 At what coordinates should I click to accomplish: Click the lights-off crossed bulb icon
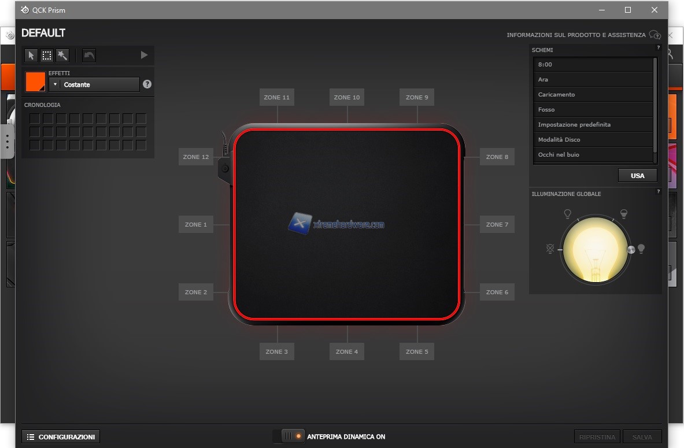[x=550, y=249]
